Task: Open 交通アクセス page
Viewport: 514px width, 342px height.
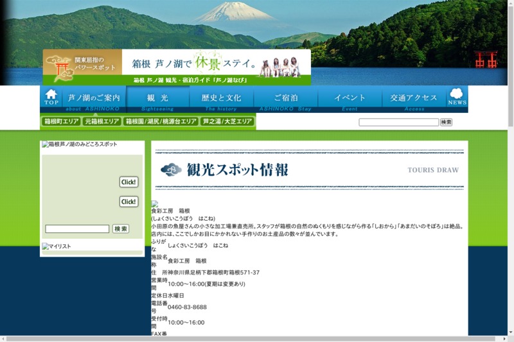Action: pos(414,99)
